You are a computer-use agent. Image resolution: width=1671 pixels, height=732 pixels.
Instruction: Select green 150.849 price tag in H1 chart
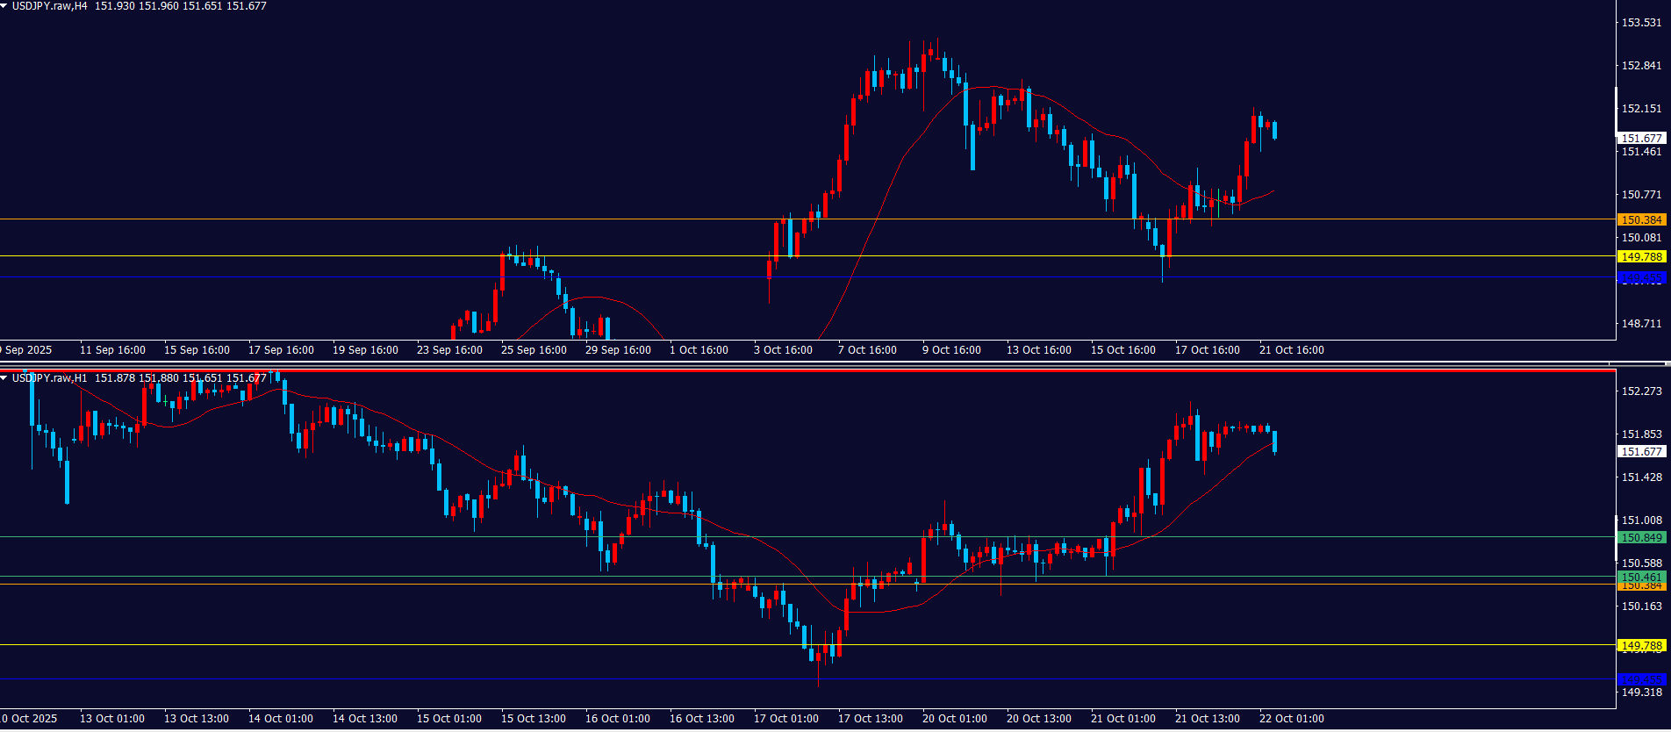pos(1641,538)
